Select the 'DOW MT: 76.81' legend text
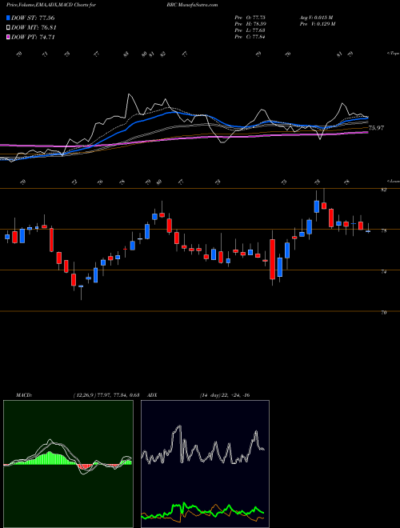Viewport: 400px width, 528px height. 34,28
